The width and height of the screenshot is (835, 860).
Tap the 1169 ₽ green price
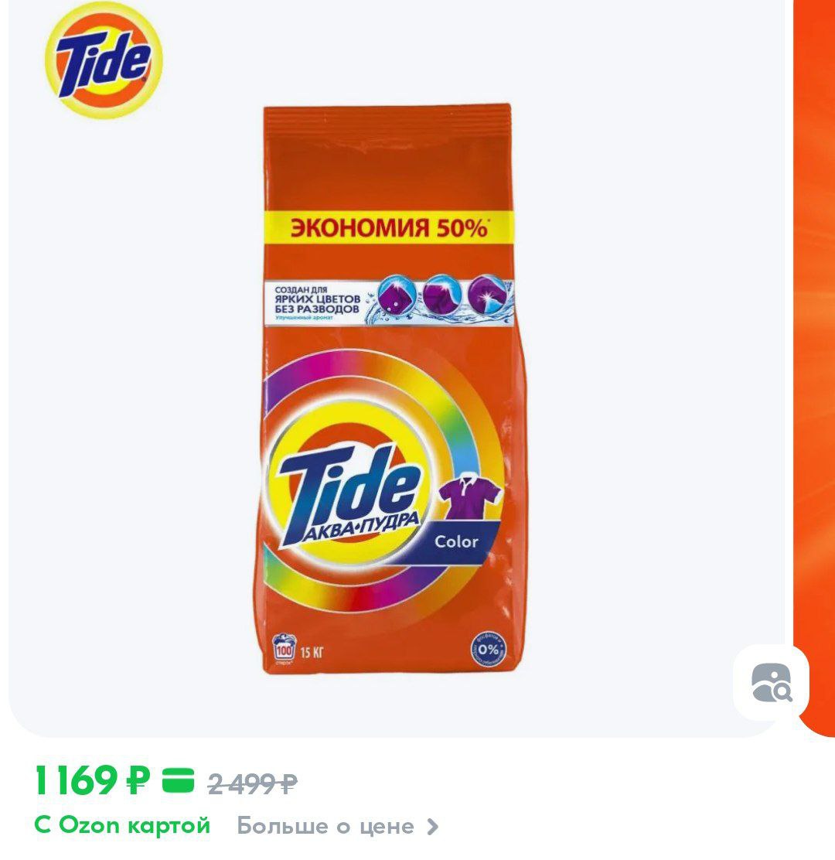(91, 780)
